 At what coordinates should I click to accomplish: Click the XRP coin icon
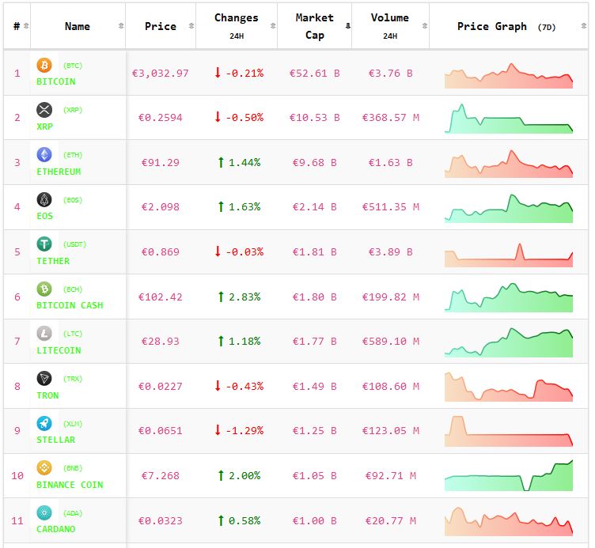44,110
